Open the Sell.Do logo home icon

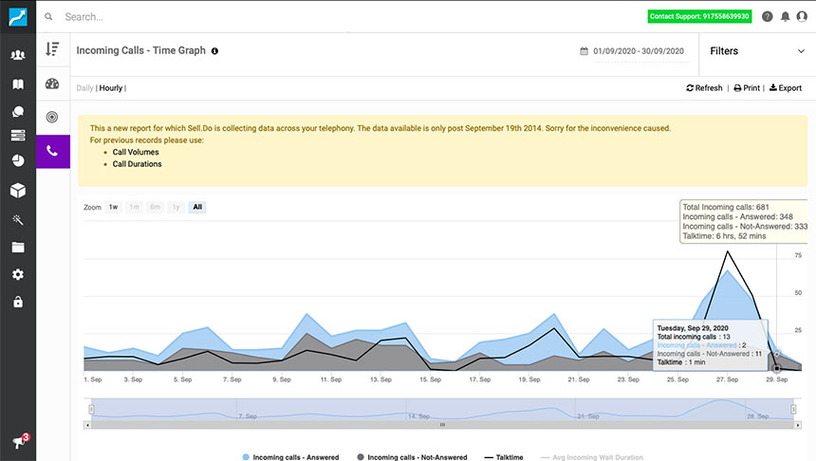point(18,17)
